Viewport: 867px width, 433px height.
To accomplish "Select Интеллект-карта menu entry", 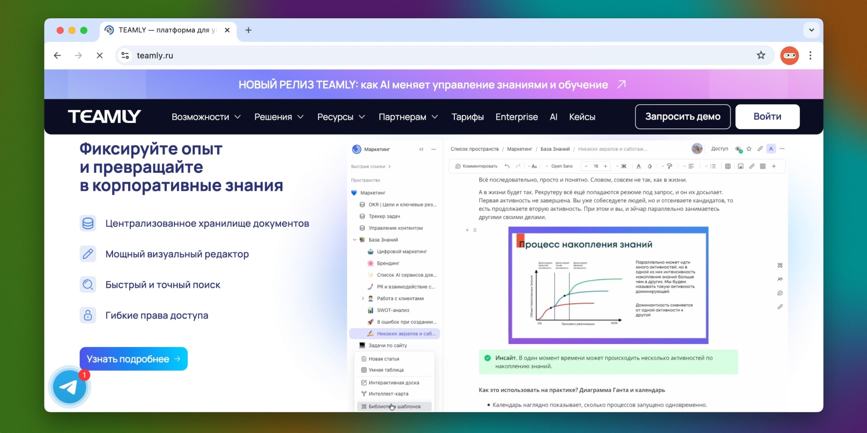I will pyautogui.click(x=394, y=394).
